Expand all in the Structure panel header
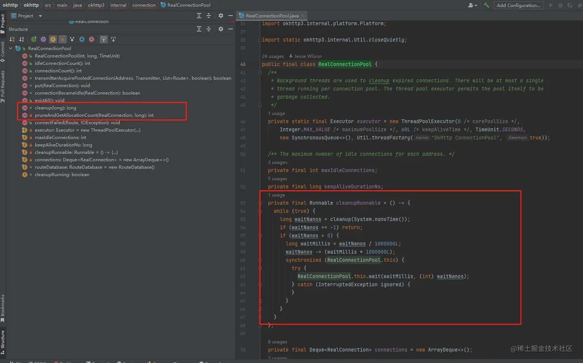The image size is (583, 363). pyautogui.click(x=199, y=29)
